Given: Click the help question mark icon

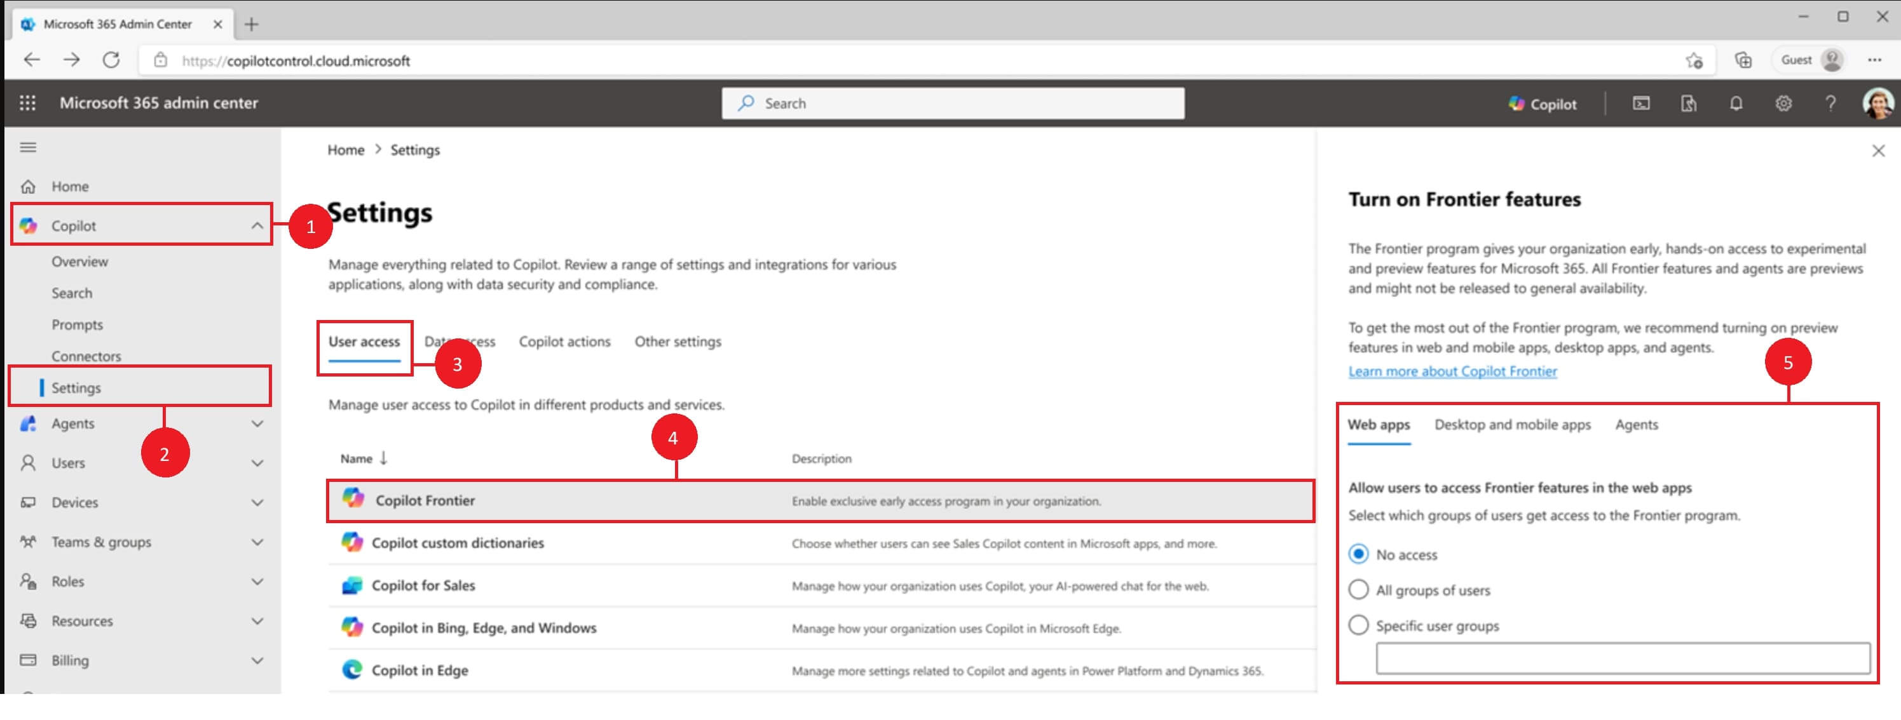Looking at the screenshot, I should tap(1830, 104).
